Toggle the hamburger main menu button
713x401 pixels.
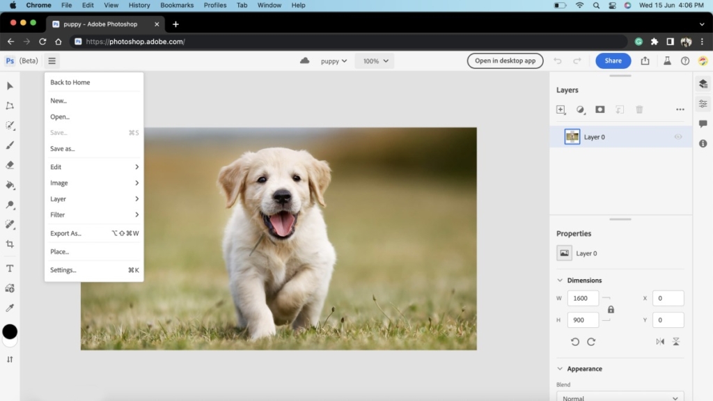pyautogui.click(x=52, y=61)
